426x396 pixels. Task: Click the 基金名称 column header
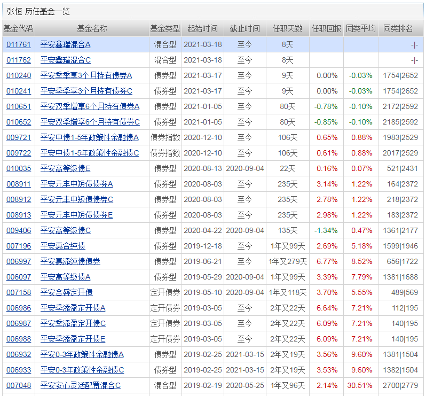coord(92,28)
